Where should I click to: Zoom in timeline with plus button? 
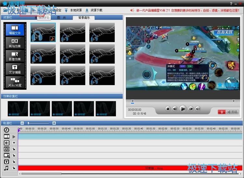(54, 123)
